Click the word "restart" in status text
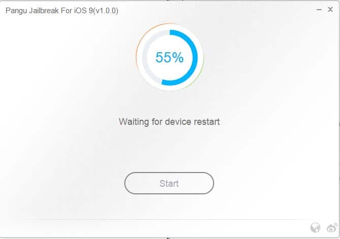Screen dimensions: 340x239 (x=207, y=122)
